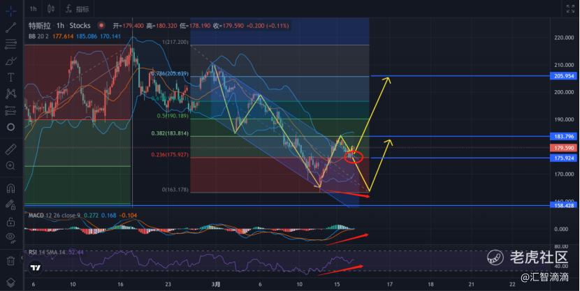Open the candlestick chart style menu
580x291 pixels.
click(52, 9)
